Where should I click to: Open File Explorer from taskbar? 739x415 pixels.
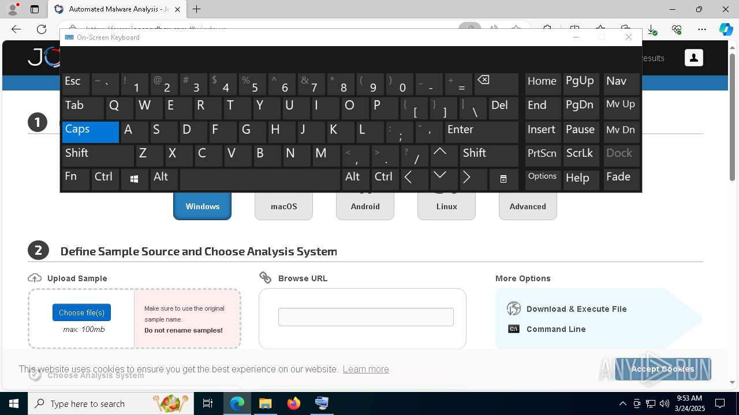(x=265, y=403)
